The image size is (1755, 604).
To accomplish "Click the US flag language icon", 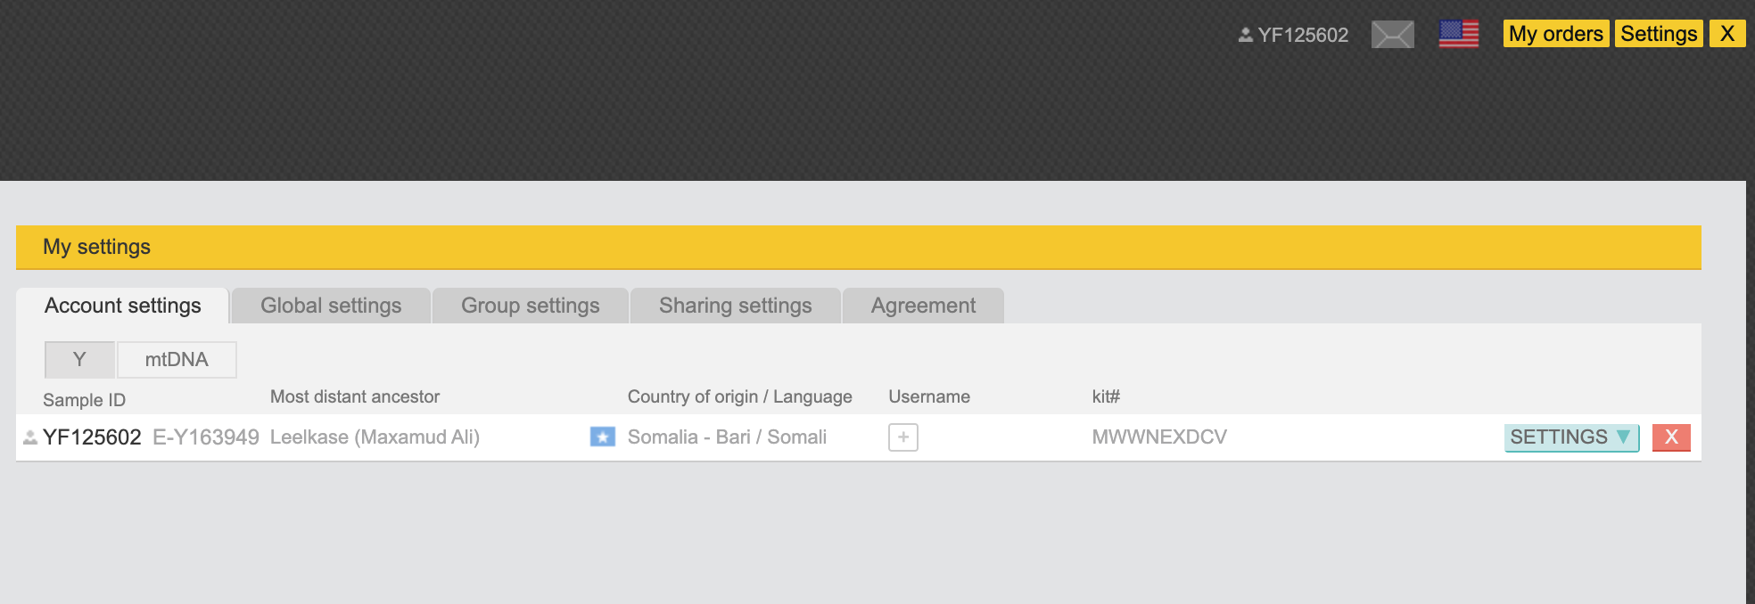I will click(x=1459, y=35).
